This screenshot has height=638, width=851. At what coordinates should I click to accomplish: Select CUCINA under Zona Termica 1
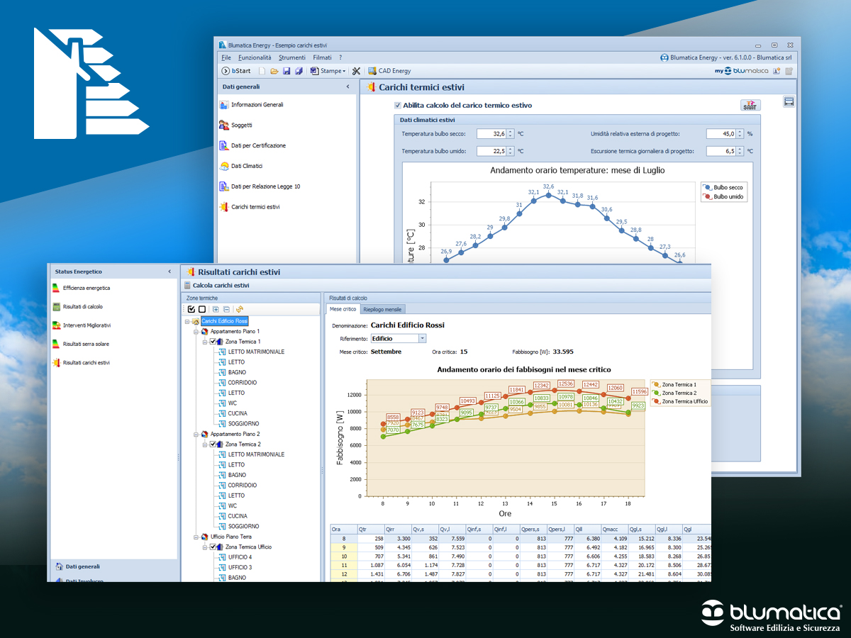(238, 413)
